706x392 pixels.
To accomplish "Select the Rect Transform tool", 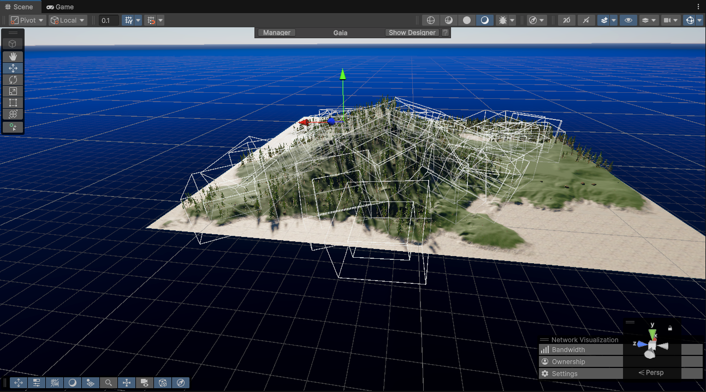I will [x=13, y=102].
